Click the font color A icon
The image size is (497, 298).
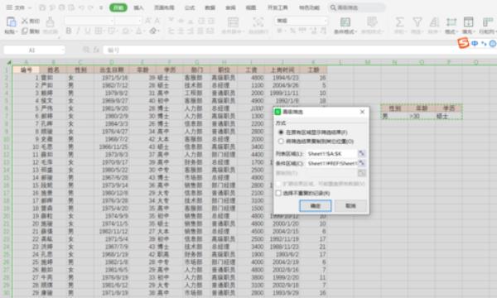(x=138, y=31)
